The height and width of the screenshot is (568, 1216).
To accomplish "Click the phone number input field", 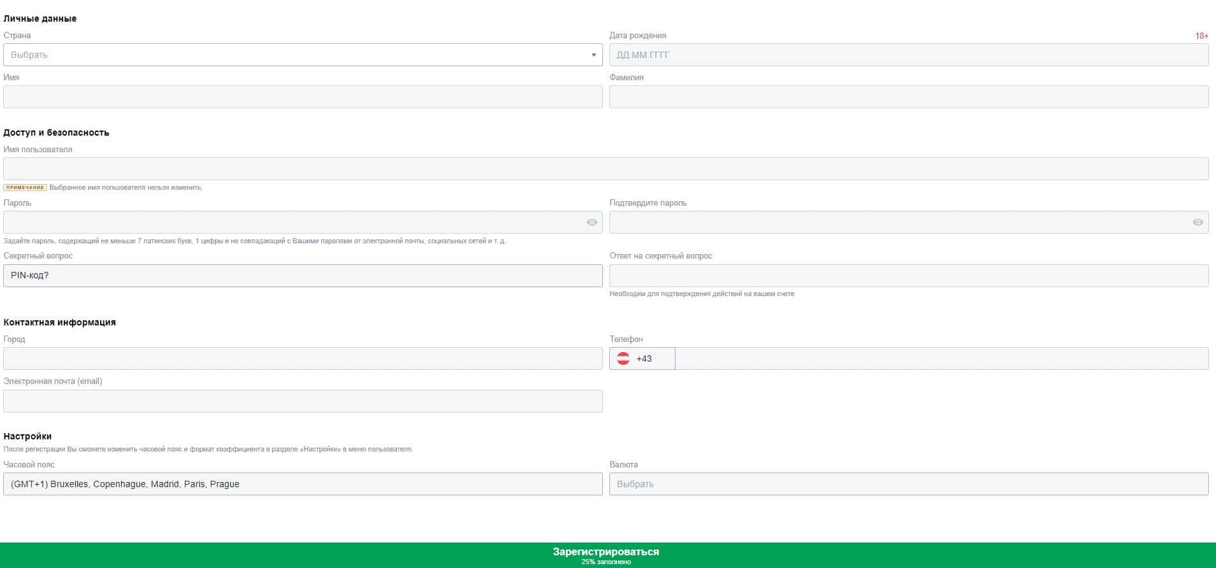I will [x=941, y=359].
